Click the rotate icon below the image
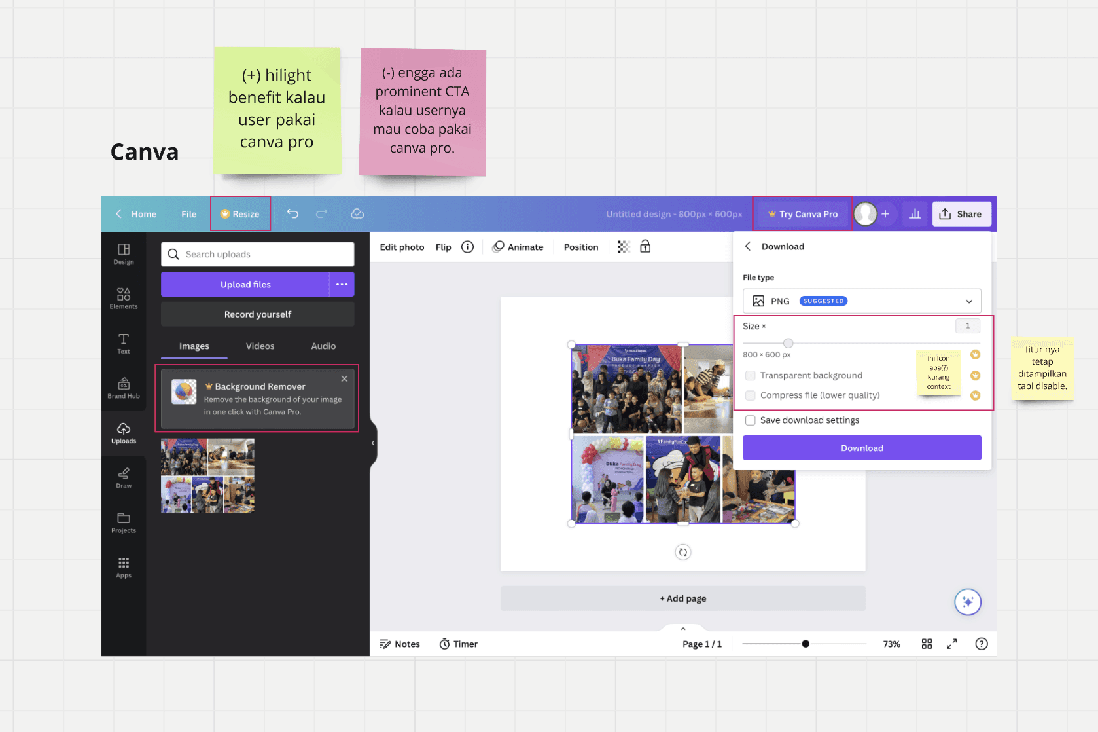The width and height of the screenshot is (1098, 732). (682, 552)
